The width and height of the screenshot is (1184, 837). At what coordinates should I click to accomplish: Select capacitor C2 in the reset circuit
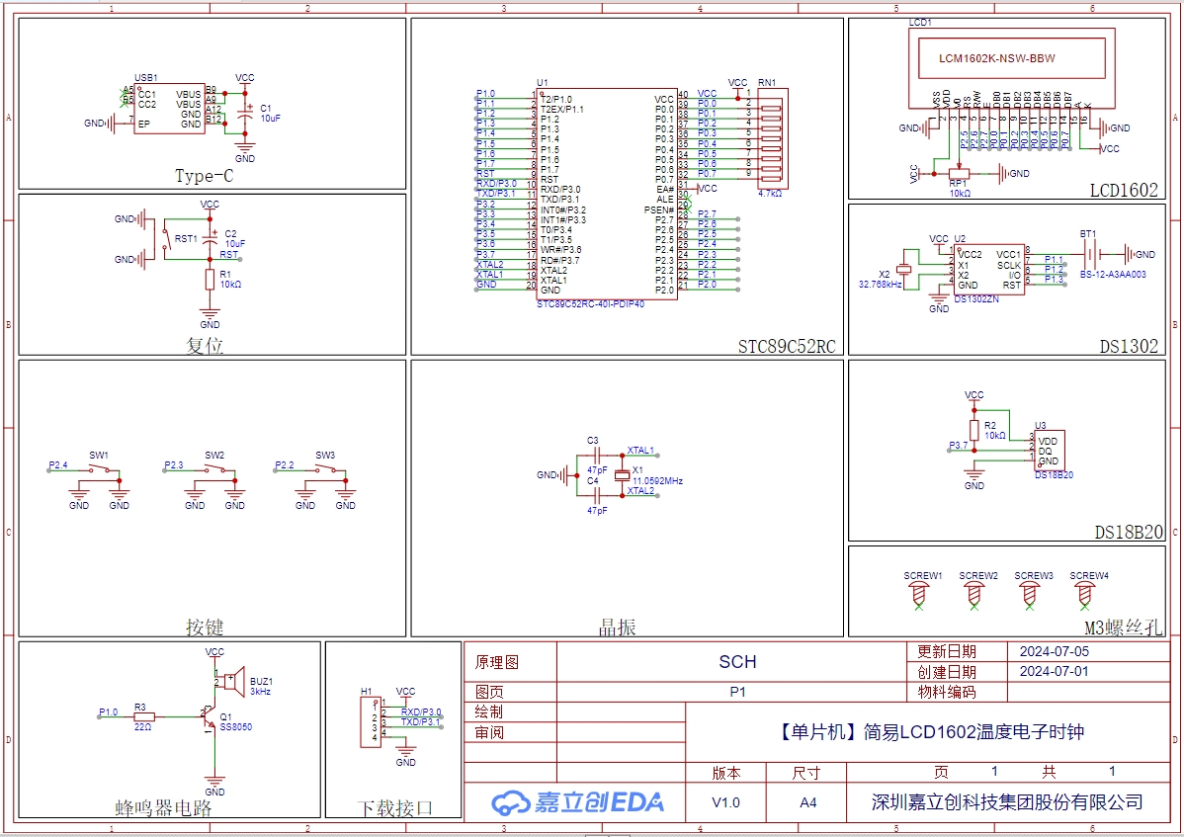[x=210, y=239]
